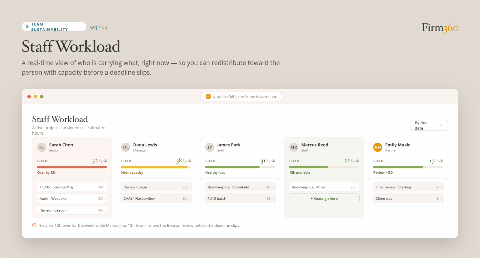
Task: Open Dana Lewis's DL avatar
Action: point(126,147)
